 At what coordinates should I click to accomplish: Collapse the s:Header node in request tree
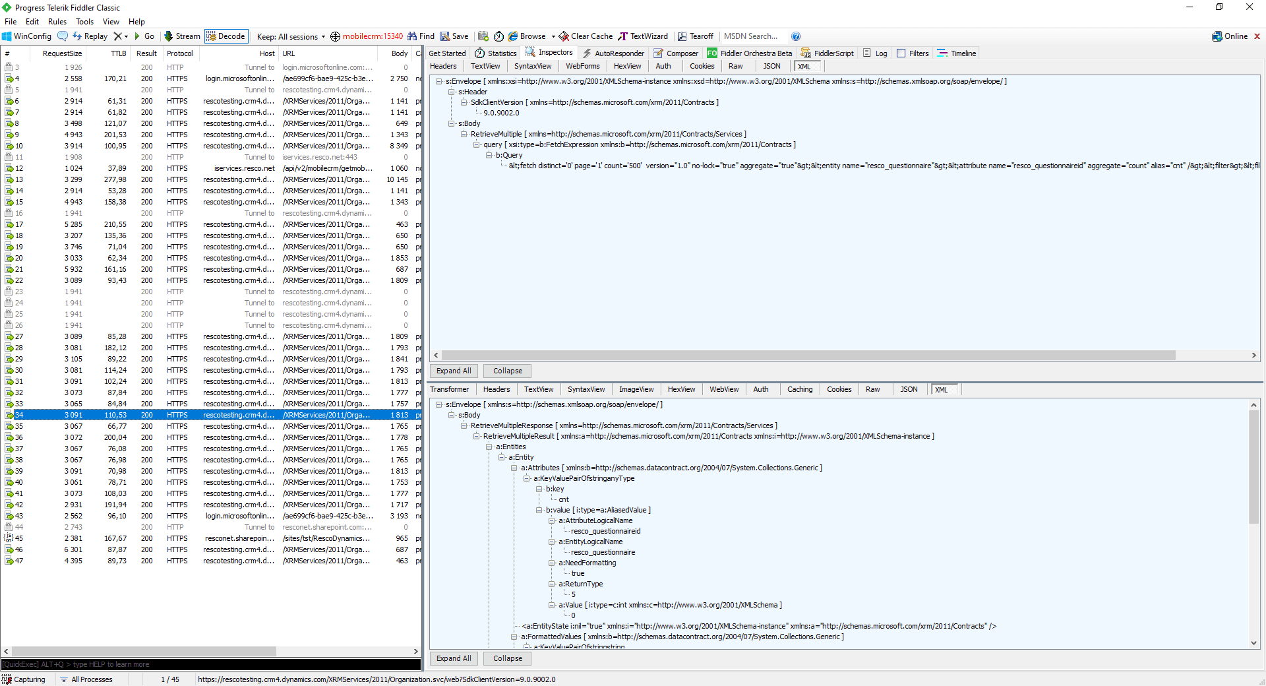coord(452,92)
